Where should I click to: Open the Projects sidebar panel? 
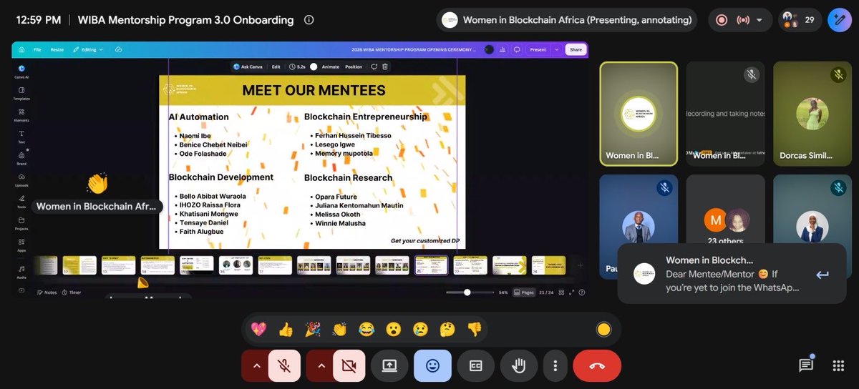pos(21,223)
